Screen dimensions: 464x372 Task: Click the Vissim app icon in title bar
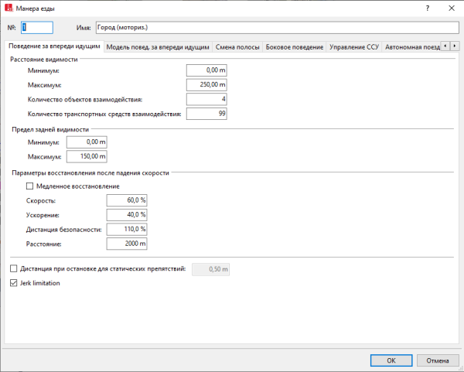coord(8,8)
